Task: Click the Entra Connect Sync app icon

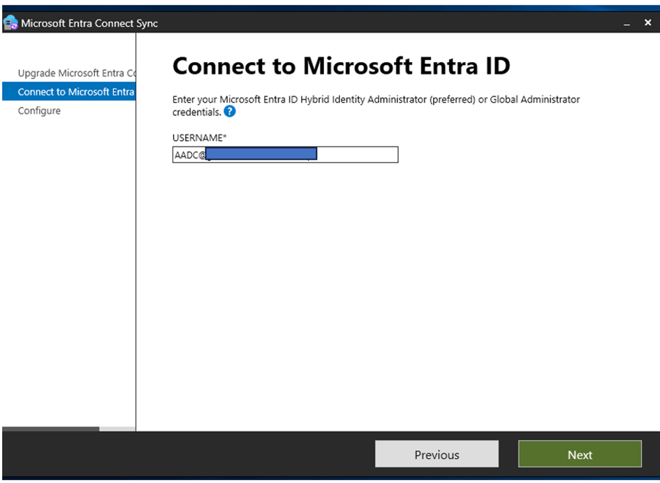Action: click(x=10, y=23)
